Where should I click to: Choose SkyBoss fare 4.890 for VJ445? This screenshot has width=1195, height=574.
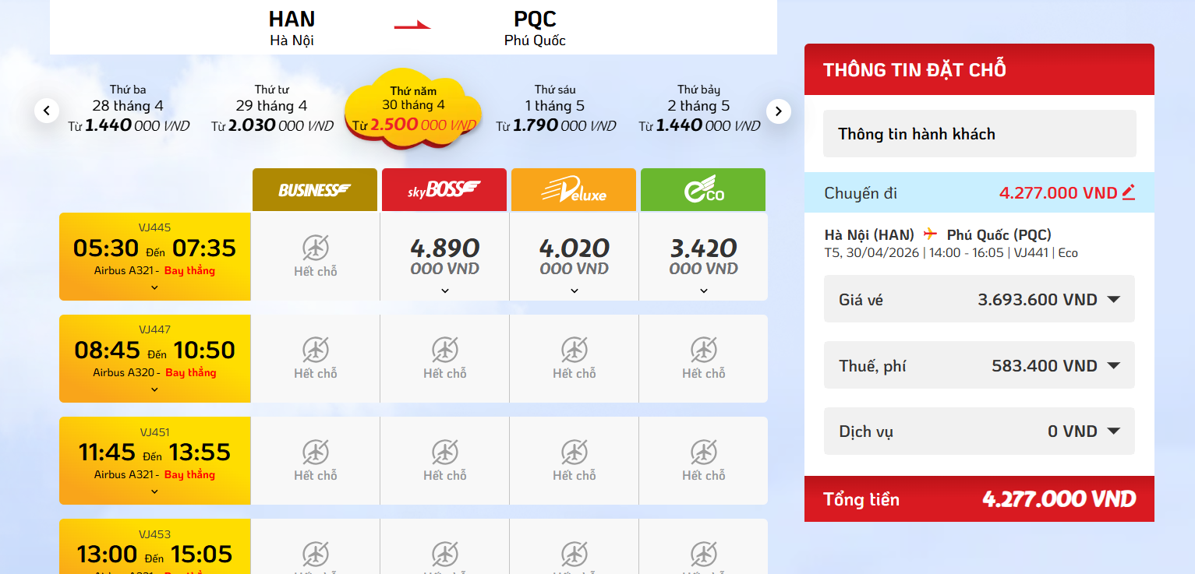click(x=445, y=256)
